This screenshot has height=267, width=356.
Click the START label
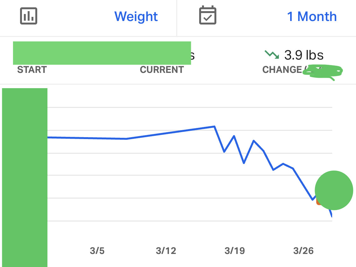click(32, 69)
